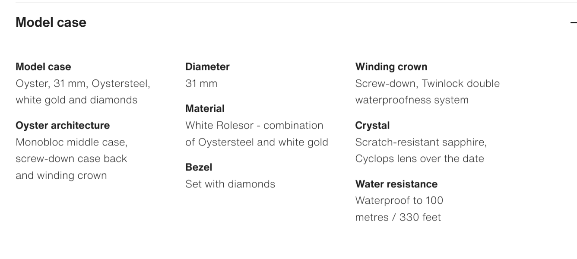The width and height of the screenshot is (577, 259).
Task: Click the Monobloc middle case text
Action: (x=71, y=142)
